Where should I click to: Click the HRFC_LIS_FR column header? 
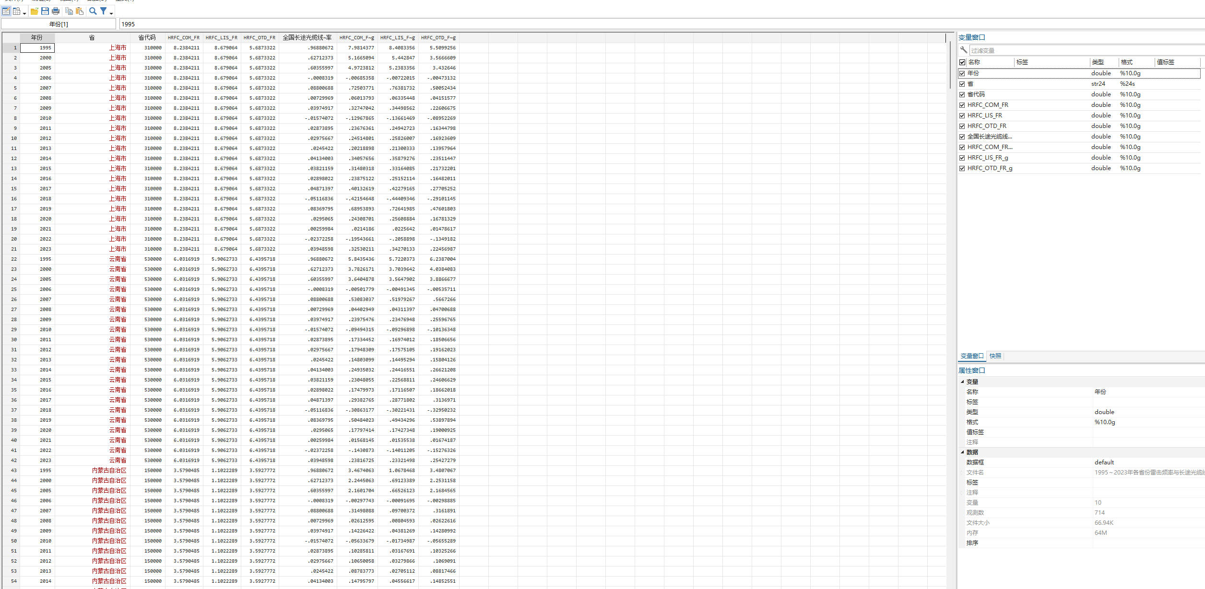(x=221, y=37)
